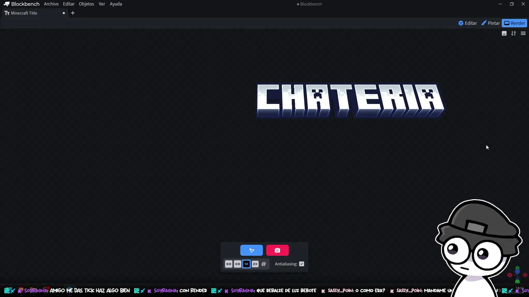Open the Ver menu

click(102, 4)
